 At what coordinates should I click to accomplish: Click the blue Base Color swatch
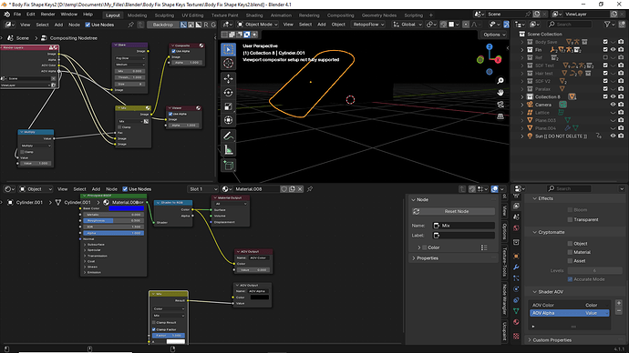pos(126,208)
